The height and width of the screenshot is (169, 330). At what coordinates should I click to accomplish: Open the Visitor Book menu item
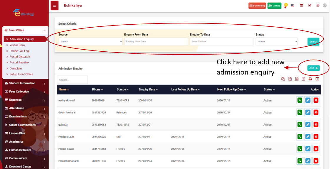pos(17,45)
